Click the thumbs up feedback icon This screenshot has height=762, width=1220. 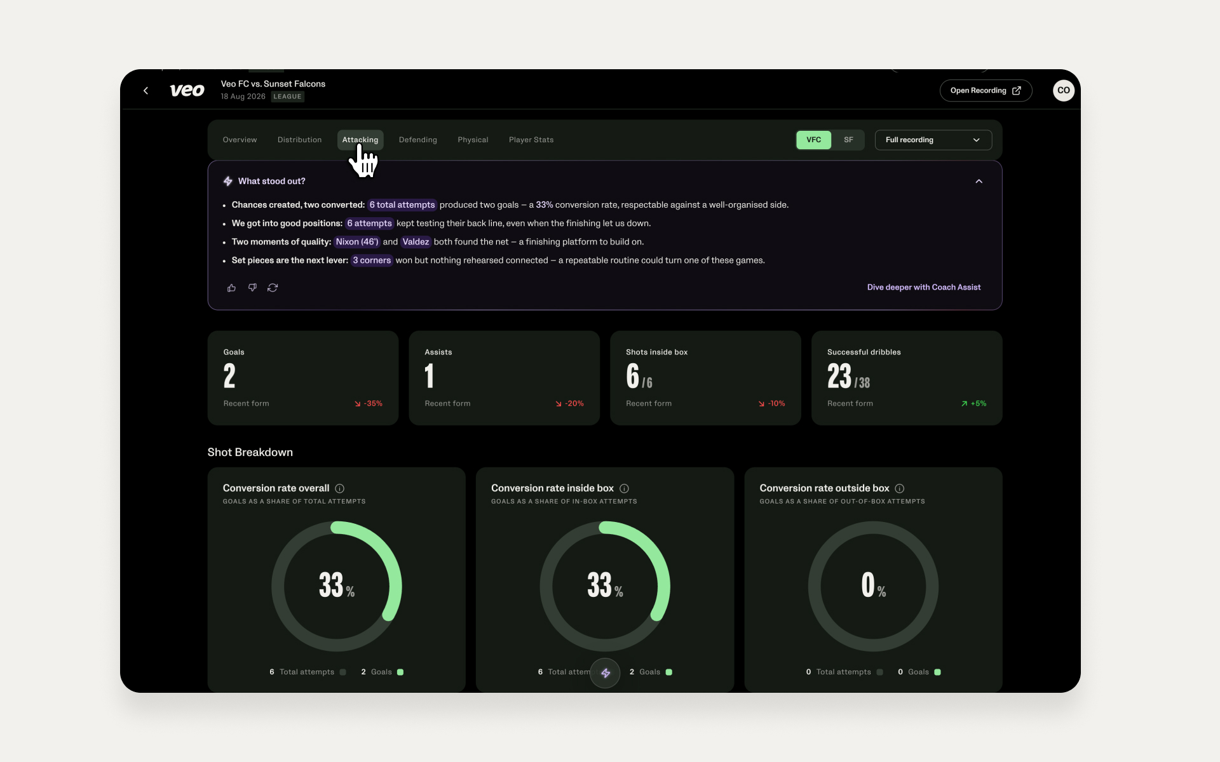pyautogui.click(x=231, y=288)
